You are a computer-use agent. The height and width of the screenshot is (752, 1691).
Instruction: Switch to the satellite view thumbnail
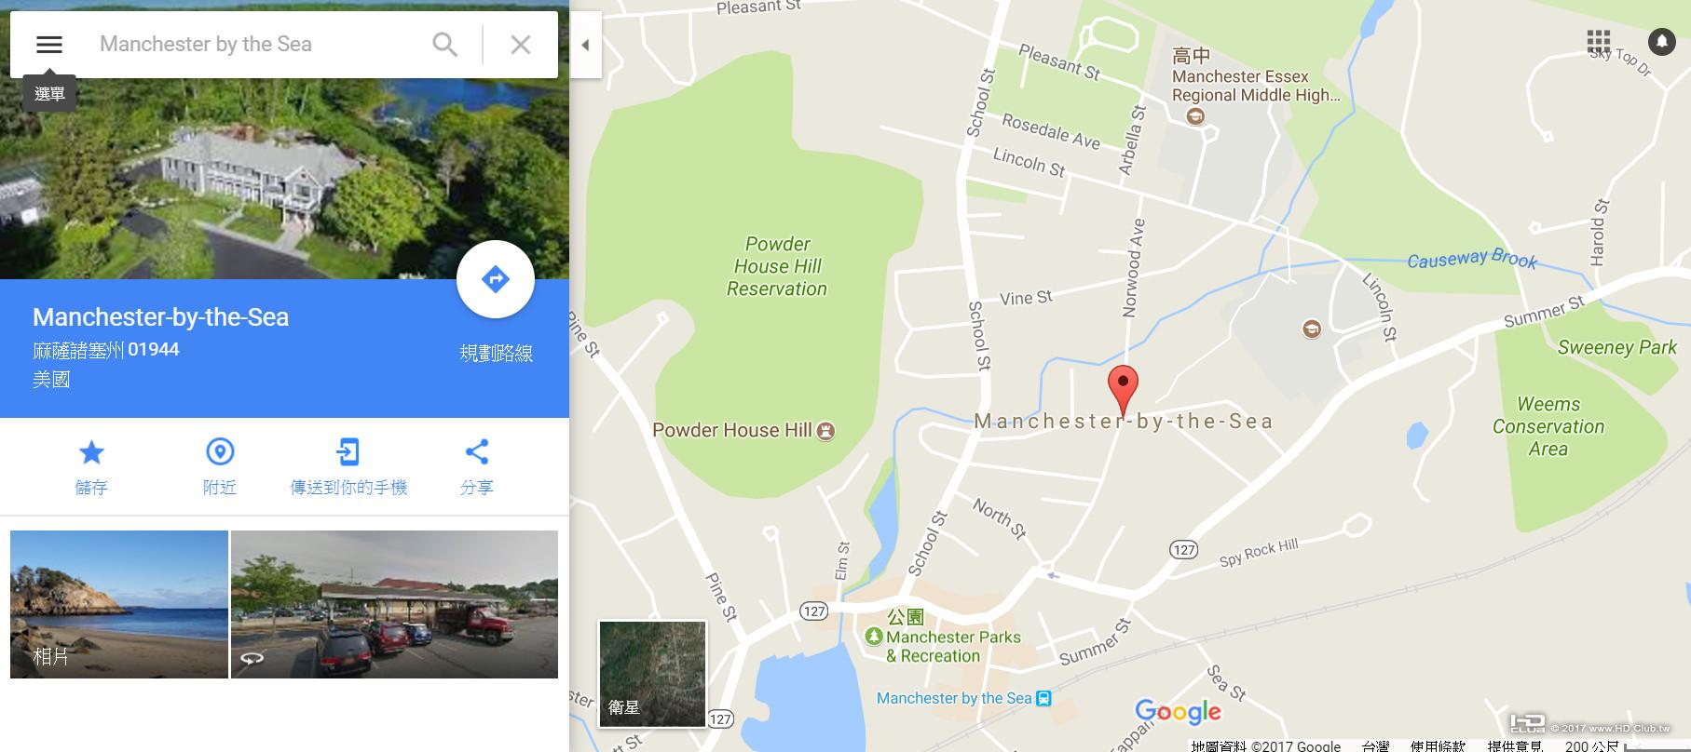[652, 674]
